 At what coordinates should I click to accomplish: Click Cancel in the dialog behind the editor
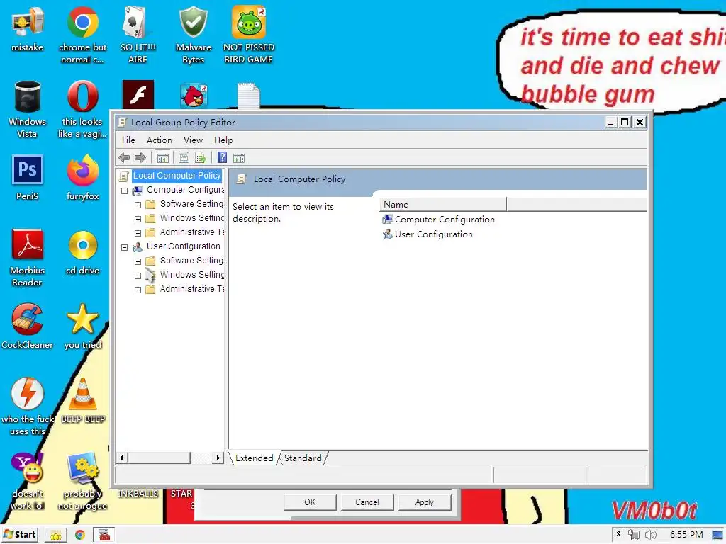point(367,502)
